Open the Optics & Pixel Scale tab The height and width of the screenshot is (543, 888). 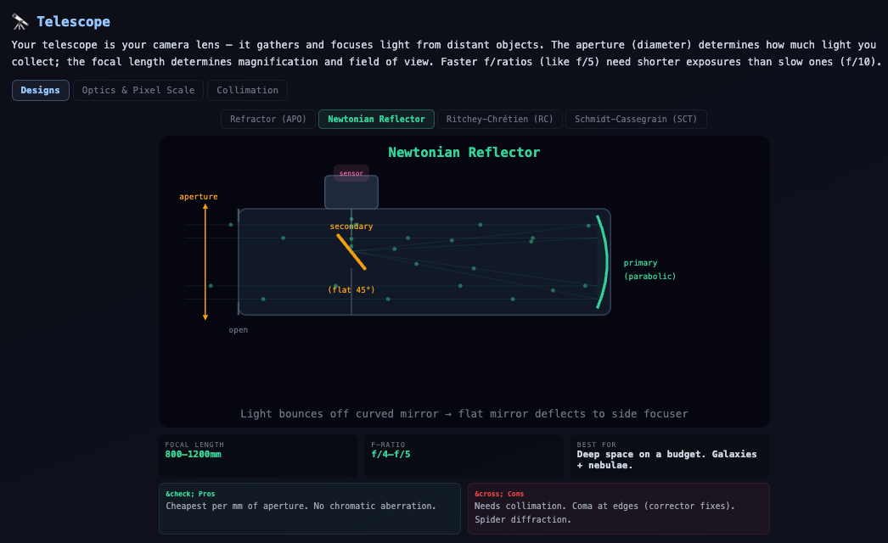(x=138, y=91)
